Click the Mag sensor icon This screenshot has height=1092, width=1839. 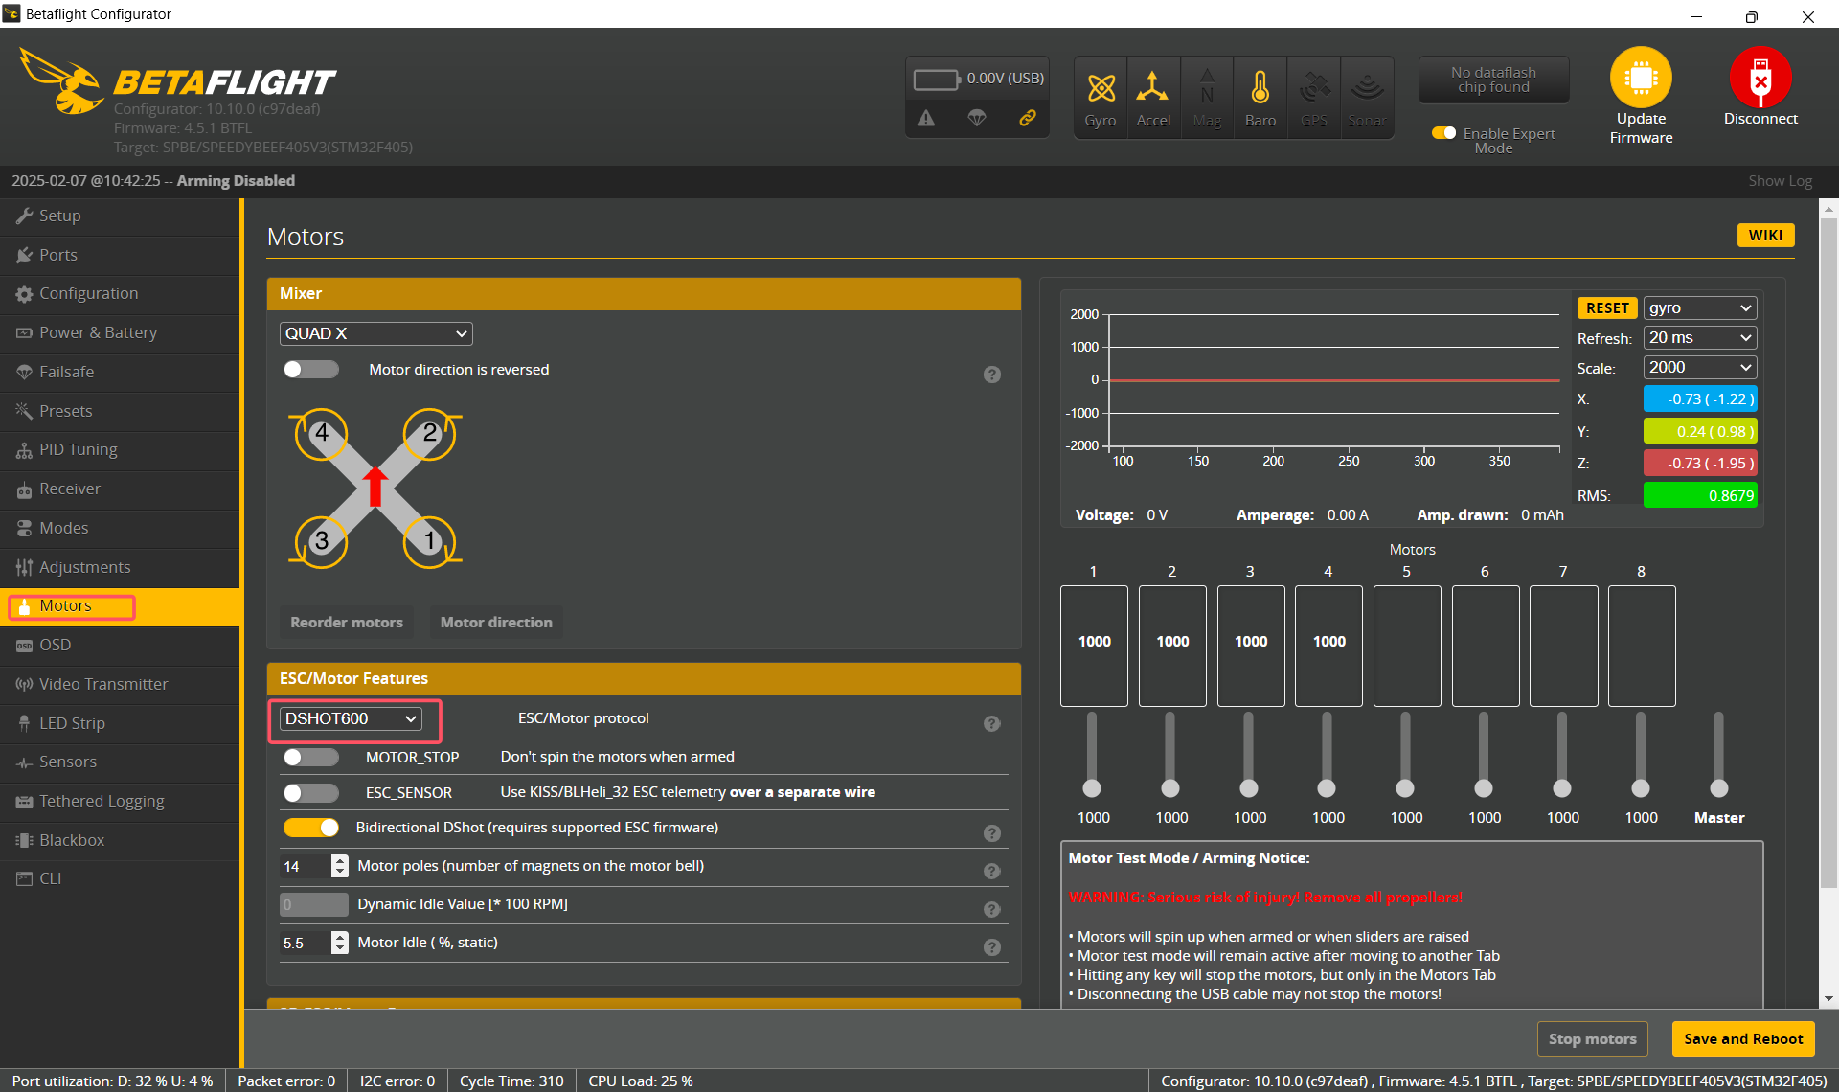[1207, 88]
